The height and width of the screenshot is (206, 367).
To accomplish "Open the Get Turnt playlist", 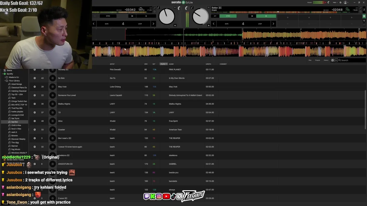I will 15,118.
